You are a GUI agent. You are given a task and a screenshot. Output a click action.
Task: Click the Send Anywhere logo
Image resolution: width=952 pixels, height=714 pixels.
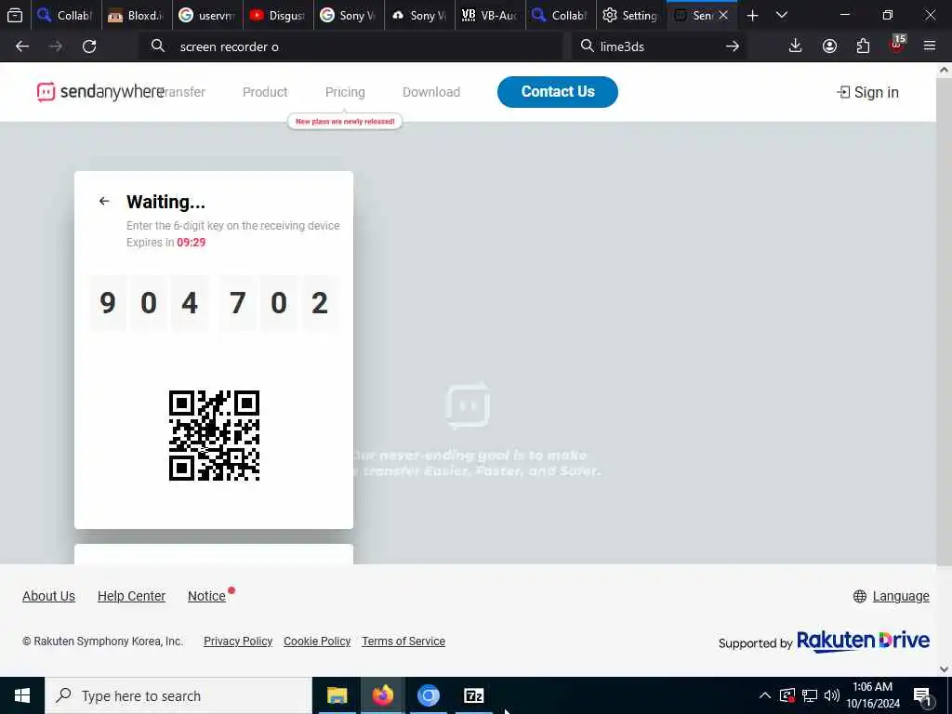pos(100,92)
